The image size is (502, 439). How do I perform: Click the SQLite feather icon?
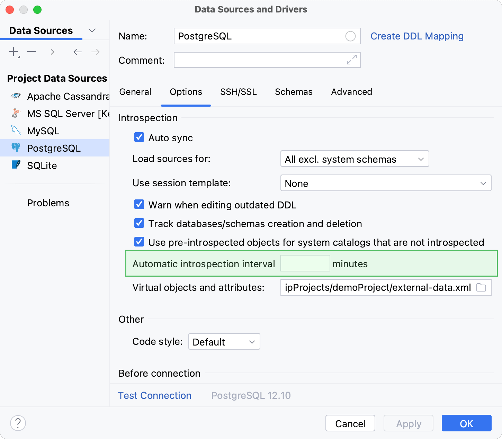[16, 165]
